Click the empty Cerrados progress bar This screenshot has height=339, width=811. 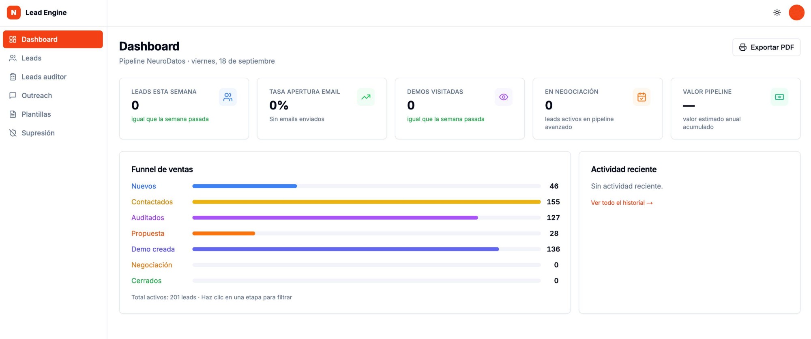coord(367,281)
